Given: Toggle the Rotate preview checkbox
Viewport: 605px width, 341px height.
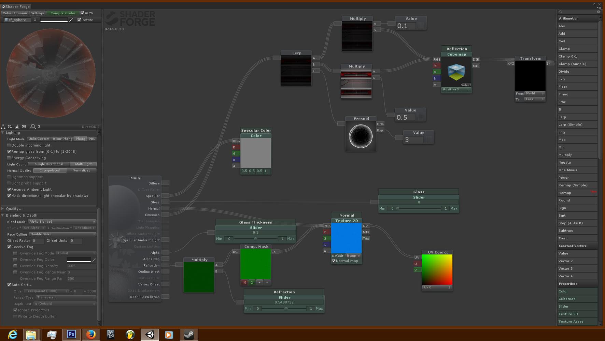Looking at the screenshot, I should point(79,20).
